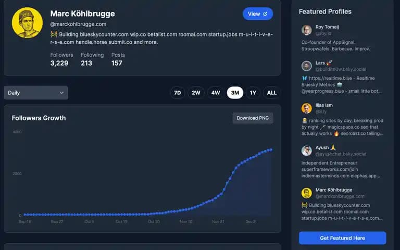Image resolution: width=400 pixels, height=250 pixels.
Task: Choose the 4W time range pill
Action: [x=216, y=93]
